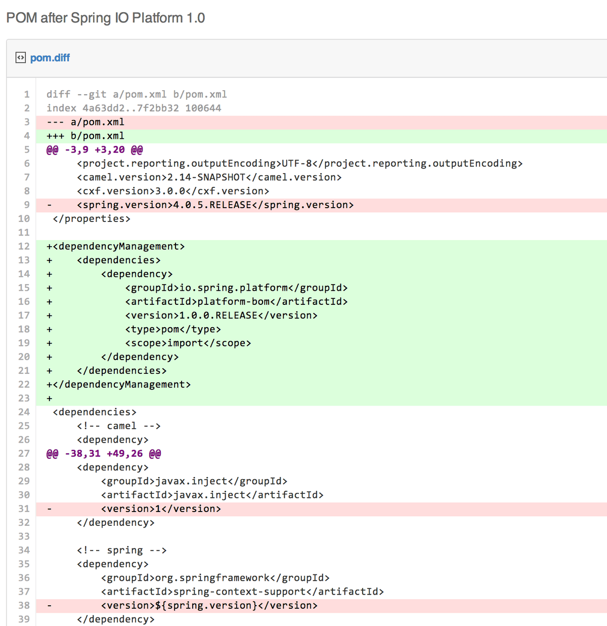Click the camel.version 2.14-SNAPSHOT line
Image resolution: width=607 pixels, height=626 pixels.
coord(209,177)
